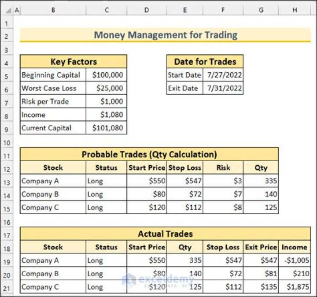Select the 335 Qty cell in row 13
The height and width of the screenshot is (297, 317).
(x=261, y=181)
